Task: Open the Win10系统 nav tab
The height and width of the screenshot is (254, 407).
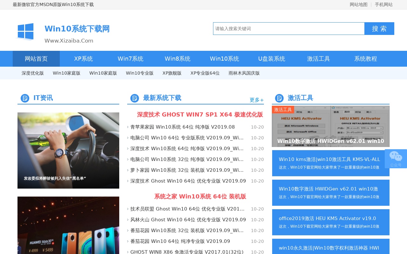Action: click(224, 59)
